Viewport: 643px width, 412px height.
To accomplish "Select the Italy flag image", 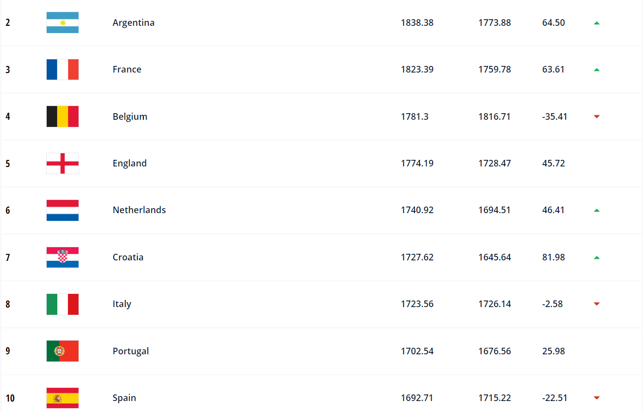I will pyautogui.click(x=63, y=304).
